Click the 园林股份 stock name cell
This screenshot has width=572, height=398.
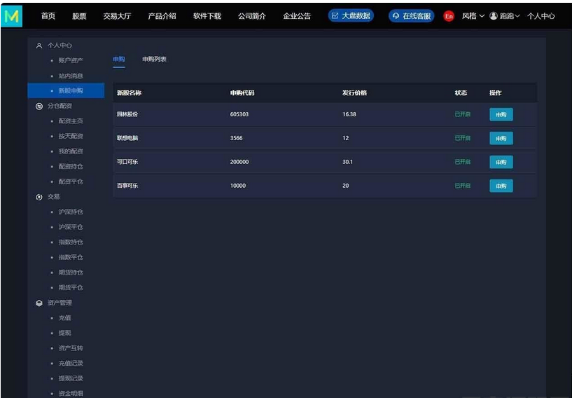(x=127, y=114)
